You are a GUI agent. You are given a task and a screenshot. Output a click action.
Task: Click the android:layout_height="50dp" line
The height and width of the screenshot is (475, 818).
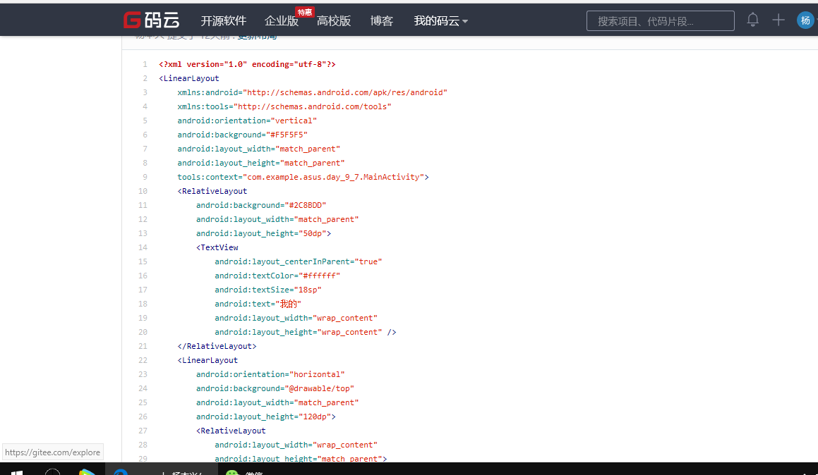point(263,233)
